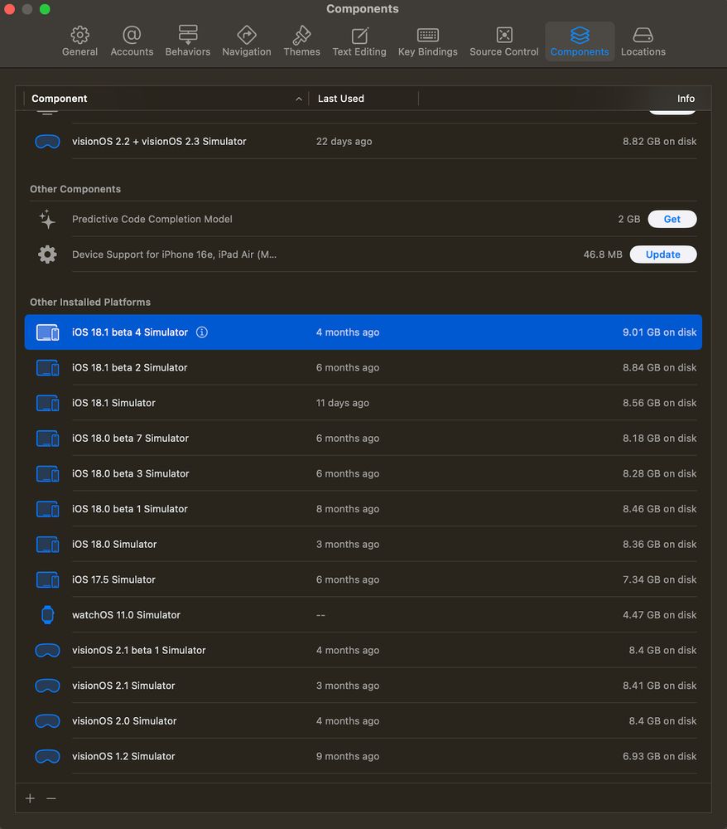Select the iOS 18.1 beta 2 Simulator row
Screen dimensions: 727x829
tap(363, 367)
